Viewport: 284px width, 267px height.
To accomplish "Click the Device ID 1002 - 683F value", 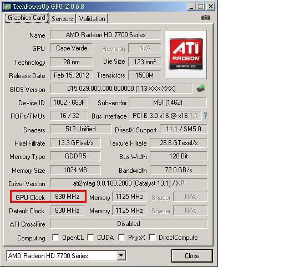I will pyautogui.click(x=69, y=102).
